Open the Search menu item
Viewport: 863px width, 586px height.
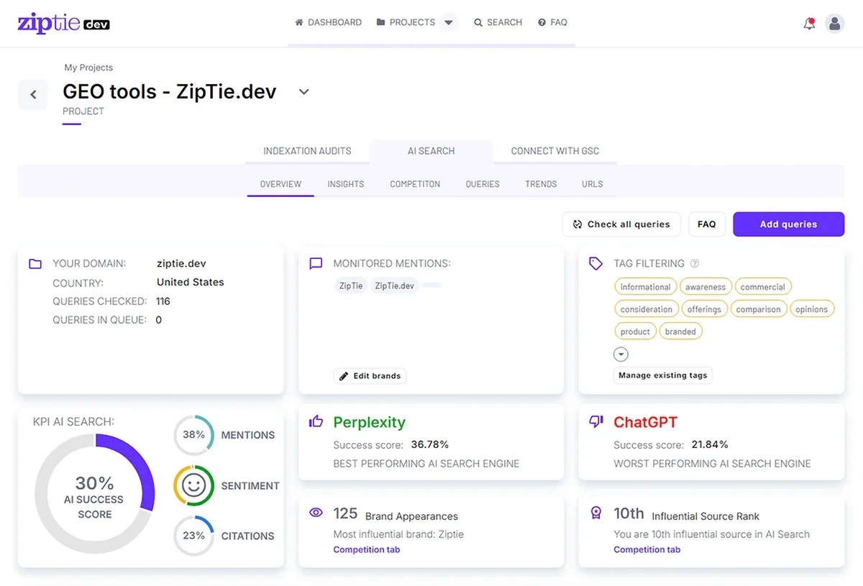pyautogui.click(x=498, y=22)
